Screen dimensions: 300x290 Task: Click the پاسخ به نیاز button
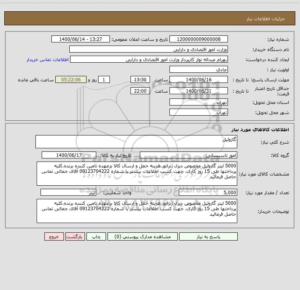pos(208,236)
